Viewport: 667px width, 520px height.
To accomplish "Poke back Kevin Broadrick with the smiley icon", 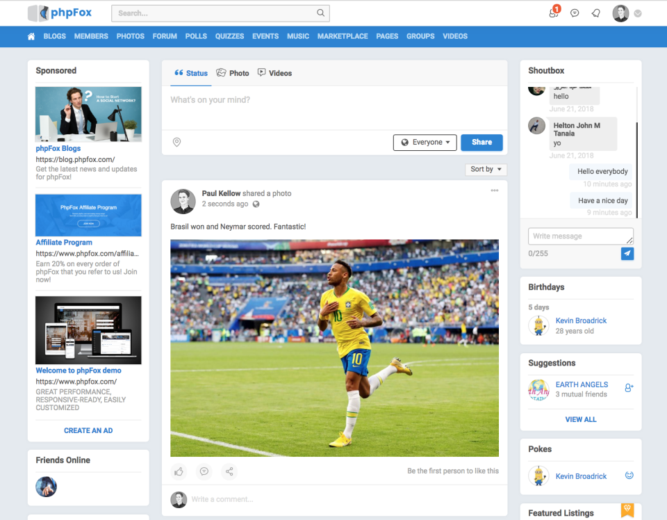I will (629, 476).
